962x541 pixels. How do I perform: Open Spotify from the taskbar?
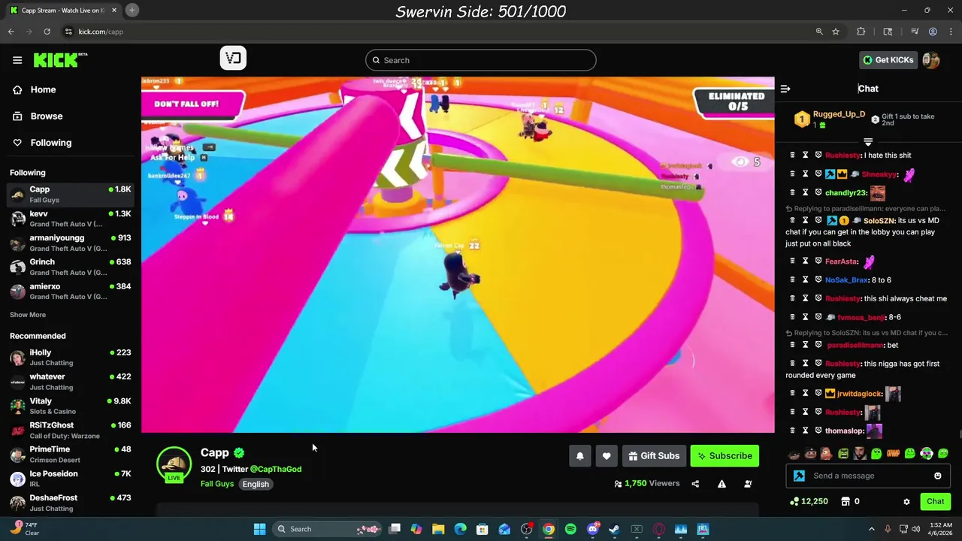[570, 529]
